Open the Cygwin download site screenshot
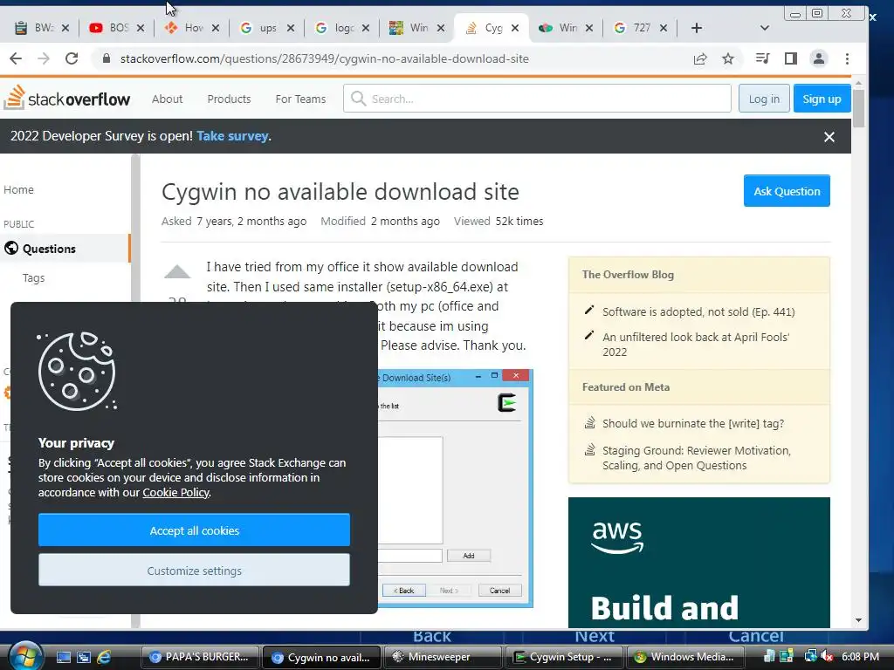 (455, 489)
